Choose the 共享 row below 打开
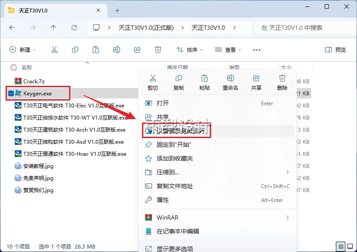Viewport: 357px width, 252px height. point(218,117)
